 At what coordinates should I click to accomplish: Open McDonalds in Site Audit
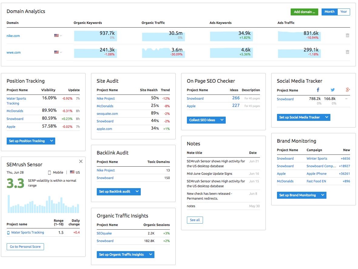pyautogui.click(x=105, y=106)
